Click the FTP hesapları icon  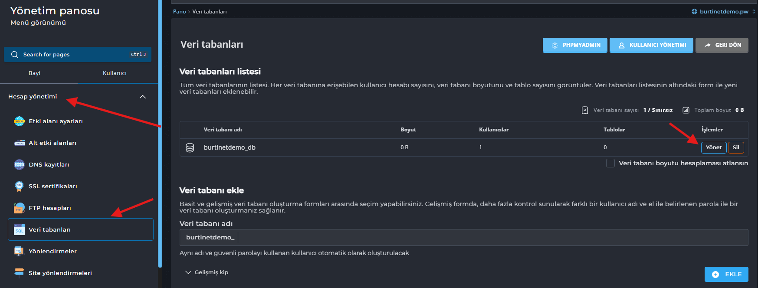[19, 208]
